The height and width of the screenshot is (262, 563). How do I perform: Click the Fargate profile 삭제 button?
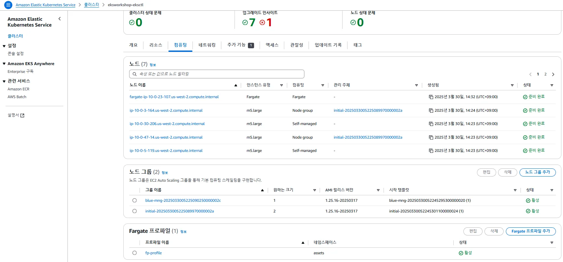tap(494, 231)
